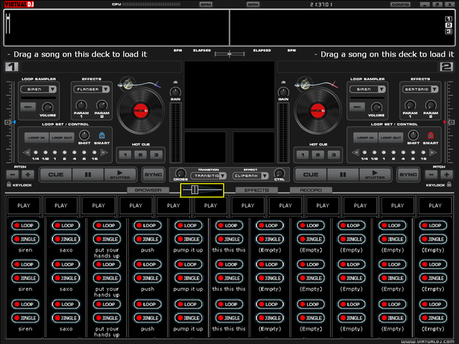Trigger deck 2 hot cue 3
Viewport: 459px width, 344px height.
tap(333, 155)
